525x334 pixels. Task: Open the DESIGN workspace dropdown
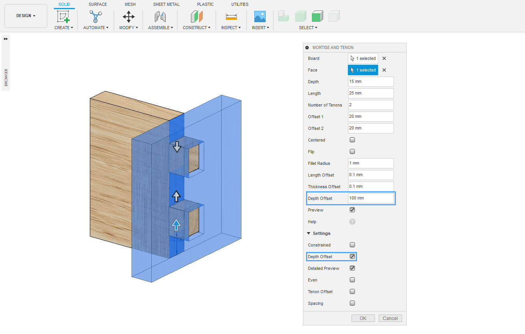coord(26,16)
